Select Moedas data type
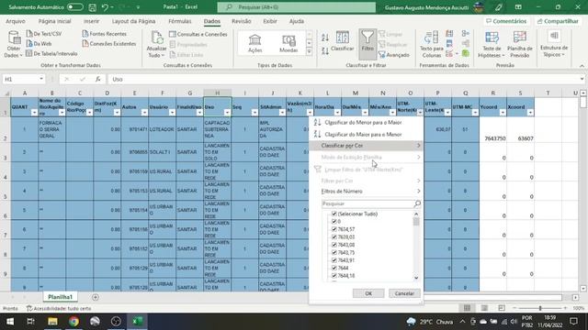 [x=288, y=44]
